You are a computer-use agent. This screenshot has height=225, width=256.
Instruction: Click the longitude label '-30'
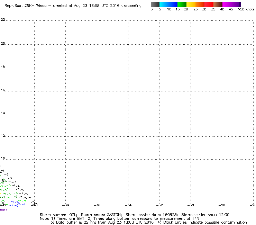click(191, 205)
